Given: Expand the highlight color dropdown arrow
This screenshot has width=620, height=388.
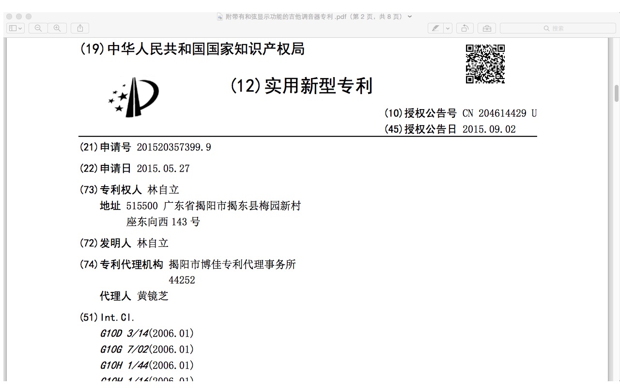Looking at the screenshot, I should pos(448,28).
